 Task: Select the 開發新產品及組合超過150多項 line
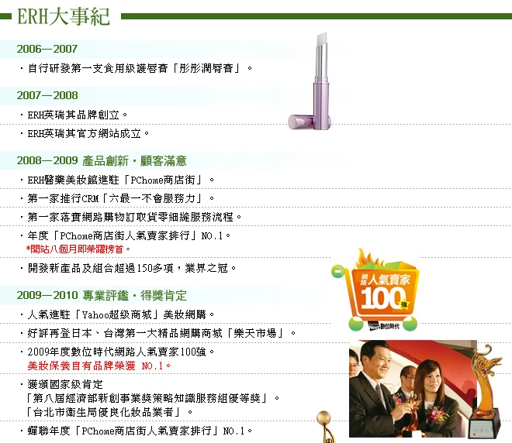coord(128,268)
